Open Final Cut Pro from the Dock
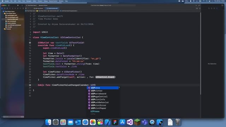The width and height of the screenshot is (226, 127). click(100, 122)
